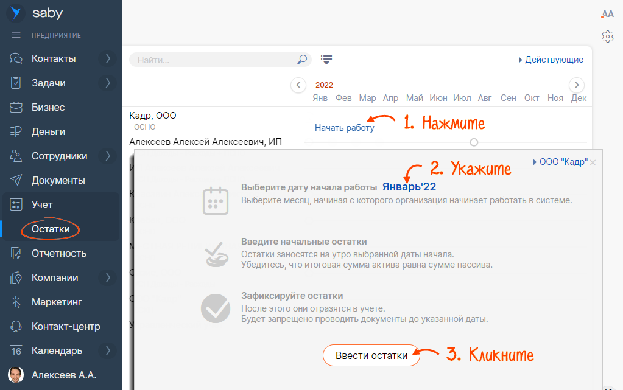The height and width of the screenshot is (390, 623).
Task: Change start date Январь'22
Action: [x=409, y=187]
